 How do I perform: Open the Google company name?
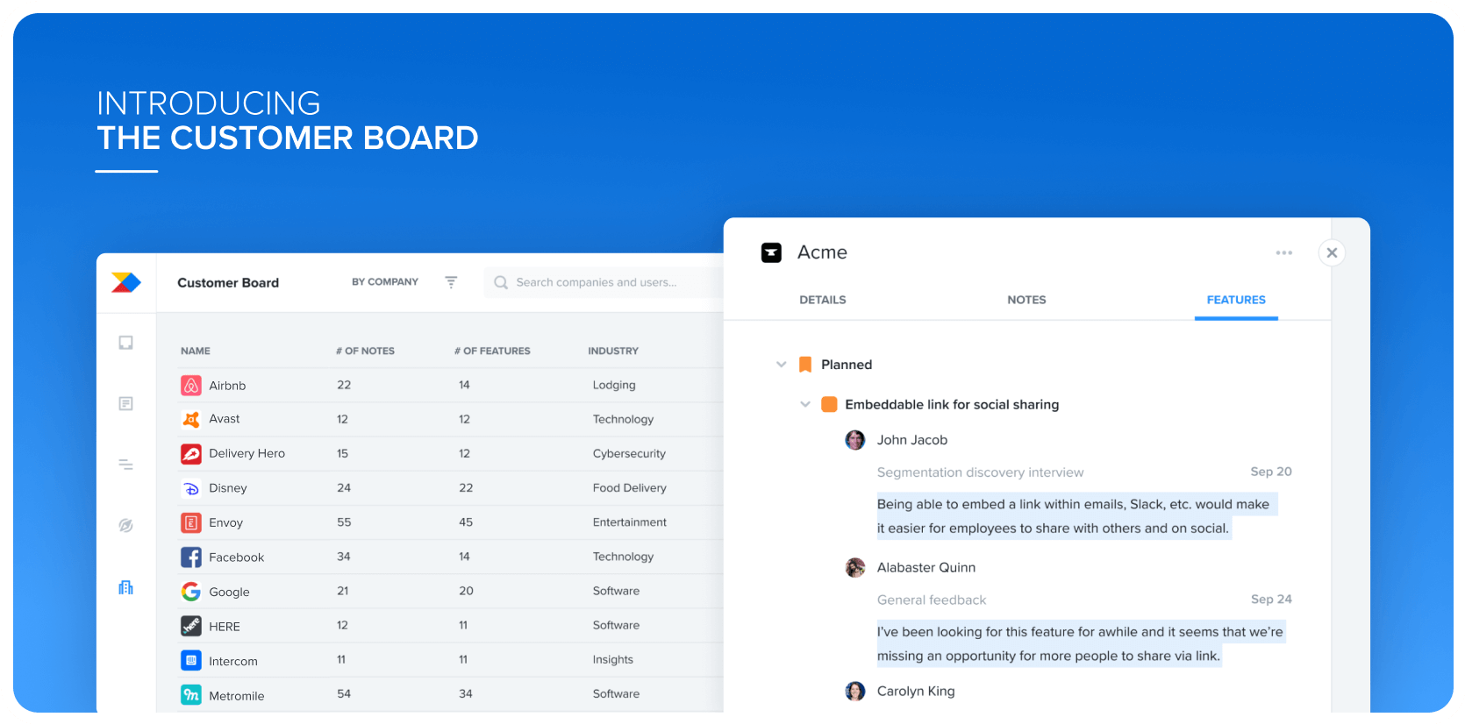(x=229, y=593)
